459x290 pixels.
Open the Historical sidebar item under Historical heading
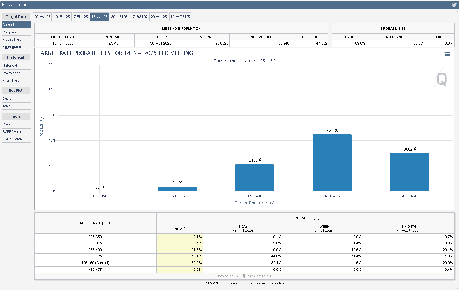tap(16, 65)
